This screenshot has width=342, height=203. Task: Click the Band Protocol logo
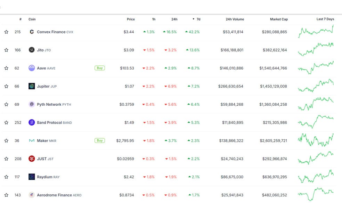click(32, 122)
